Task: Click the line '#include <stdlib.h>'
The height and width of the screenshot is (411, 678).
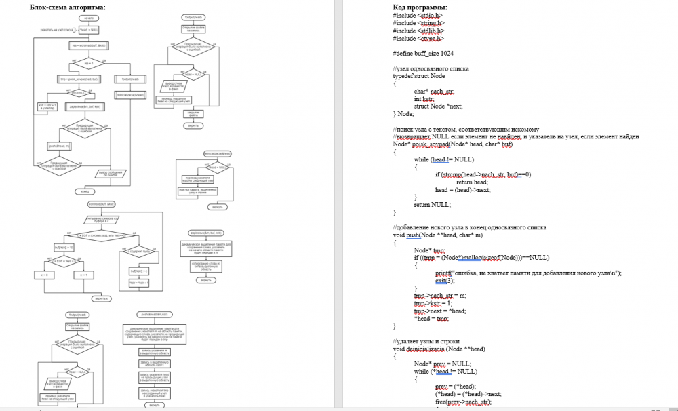Action: [418, 31]
